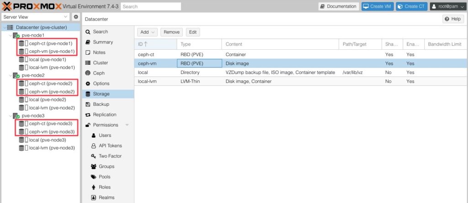Viewport: 468px width, 203px height.
Task: Click the Documentation button
Action: point(339,6)
